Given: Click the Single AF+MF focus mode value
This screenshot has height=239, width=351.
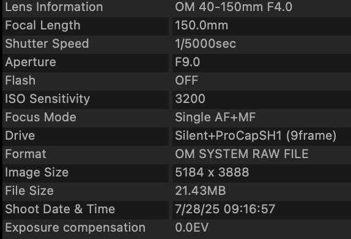Looking at the screenshot, I should pos(215,118).
